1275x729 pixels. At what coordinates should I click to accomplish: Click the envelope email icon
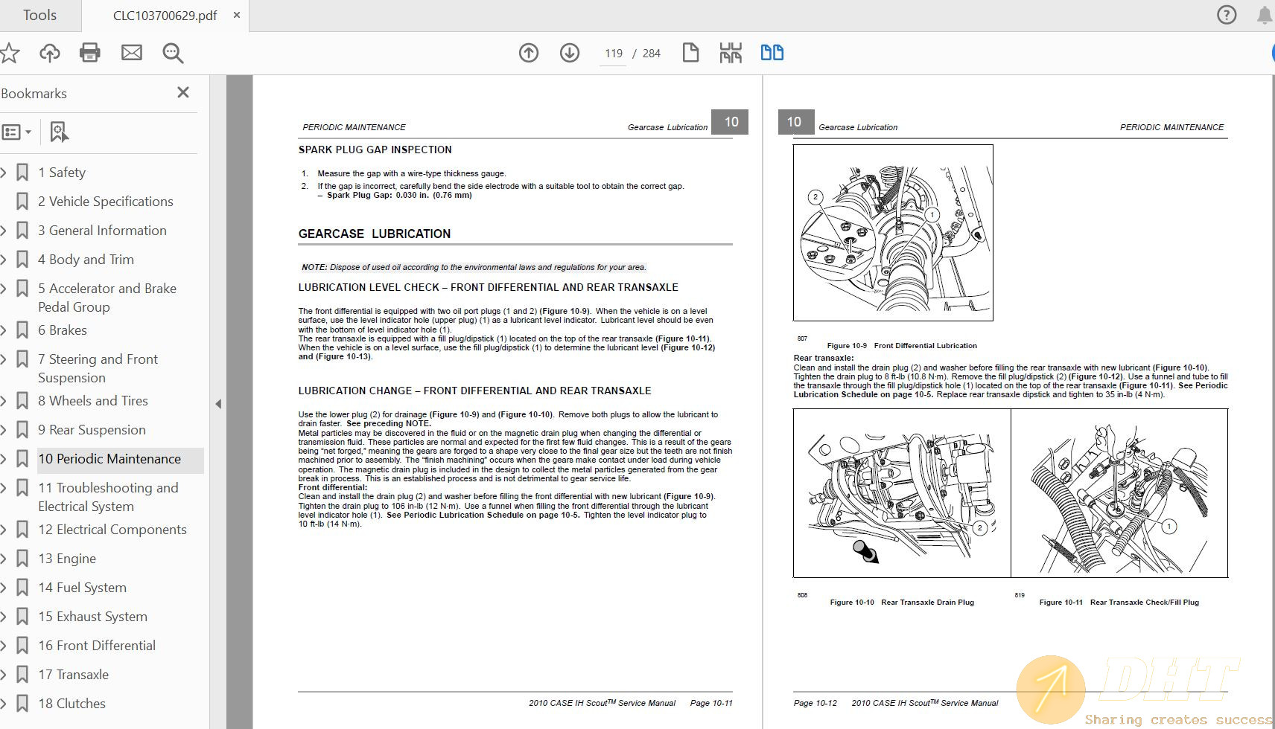132,53
